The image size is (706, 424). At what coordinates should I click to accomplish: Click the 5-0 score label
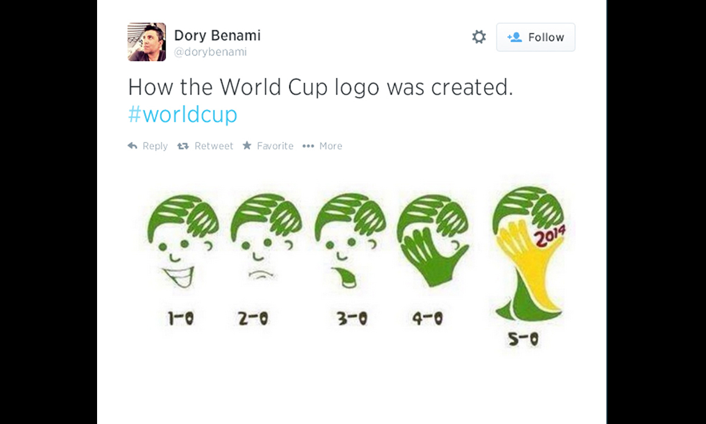tap(523, 339)
